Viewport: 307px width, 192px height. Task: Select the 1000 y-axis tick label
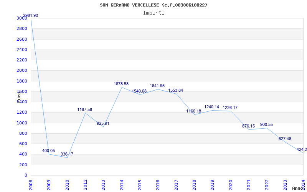point(22,123)
